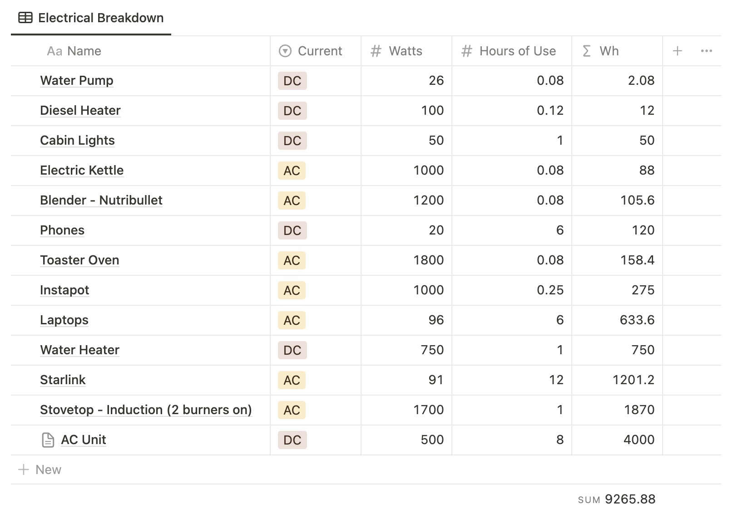Open Stovetop - Induction (2 burners on)

(146, 410)
